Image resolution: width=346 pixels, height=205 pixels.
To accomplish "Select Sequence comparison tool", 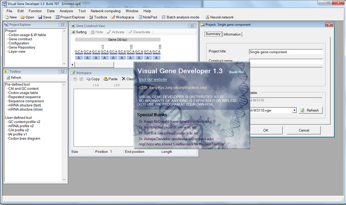I will (x=26, y=101).
